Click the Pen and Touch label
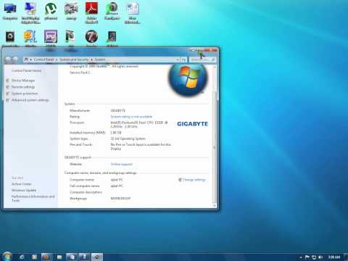The image size is (348, 261). (x=80, y=144)
